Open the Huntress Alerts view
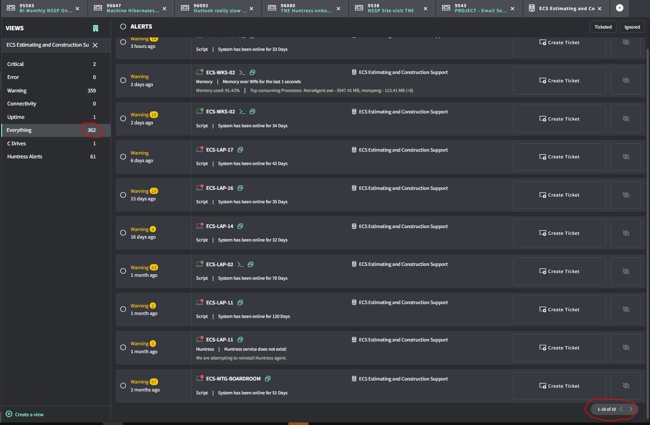Screen dimensions: 650x425 25,157
